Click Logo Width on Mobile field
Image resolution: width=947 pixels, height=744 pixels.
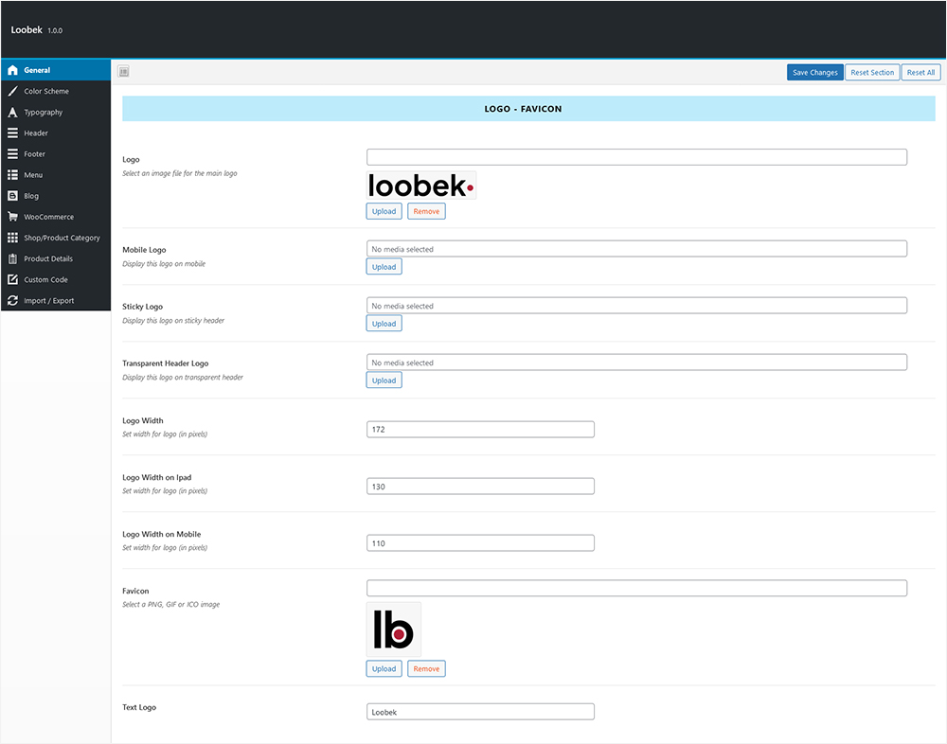tap(480, 543)
